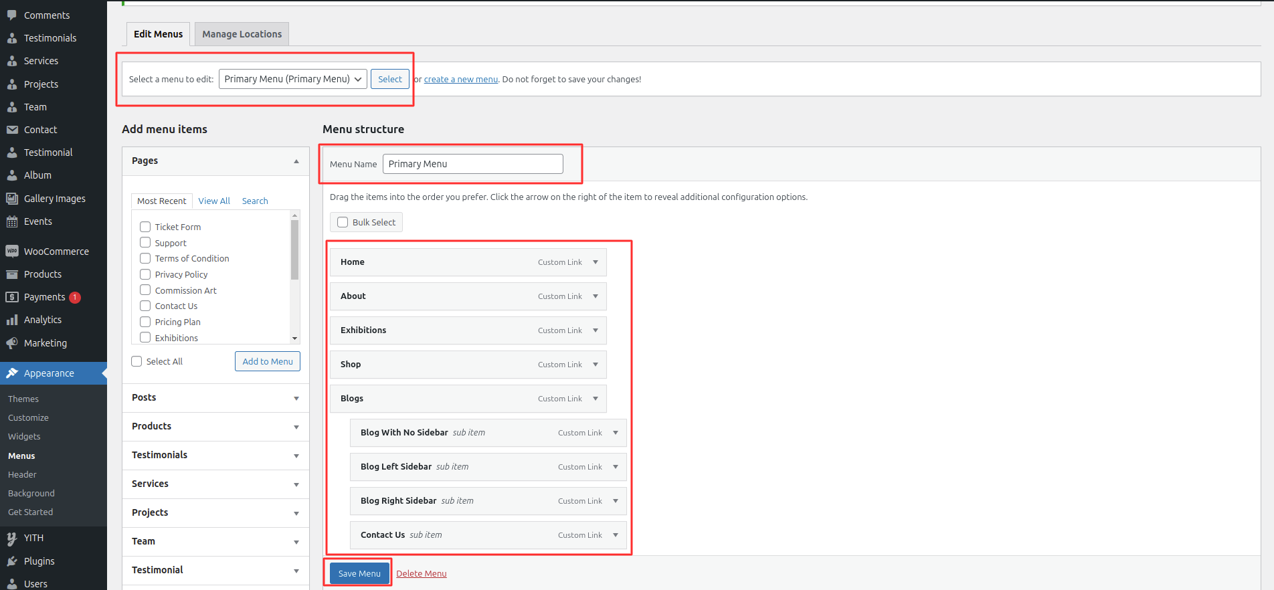Open the Analytics bar chart icon
The image size is (1274, 590).
click(12, 320)
